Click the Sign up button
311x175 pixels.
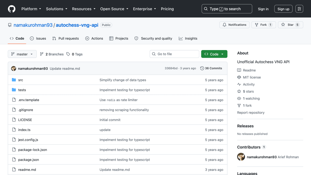coord(283,9)
